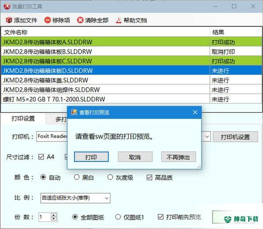Click the red minus Remove Item icon
The height and width of the screenshot is (229, 263).
[47, 20]
